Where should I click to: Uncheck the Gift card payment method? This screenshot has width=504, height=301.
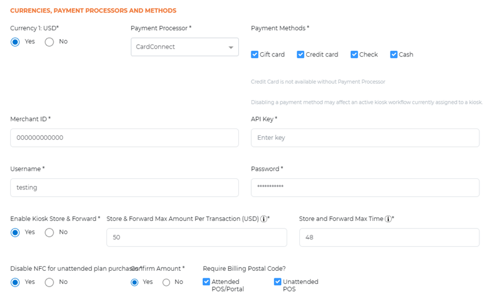click(255, 55)
